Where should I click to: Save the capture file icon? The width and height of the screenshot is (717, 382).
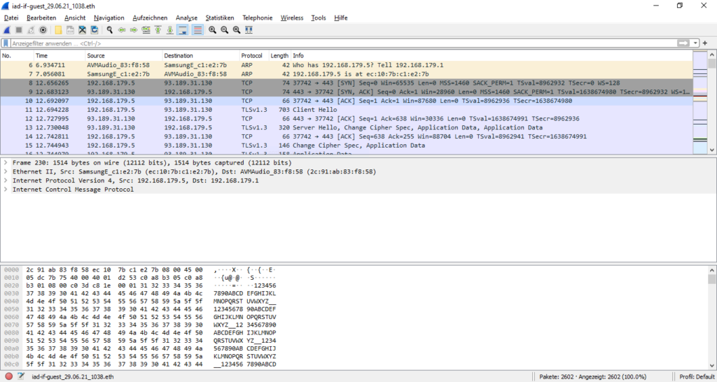coord(71,30)
